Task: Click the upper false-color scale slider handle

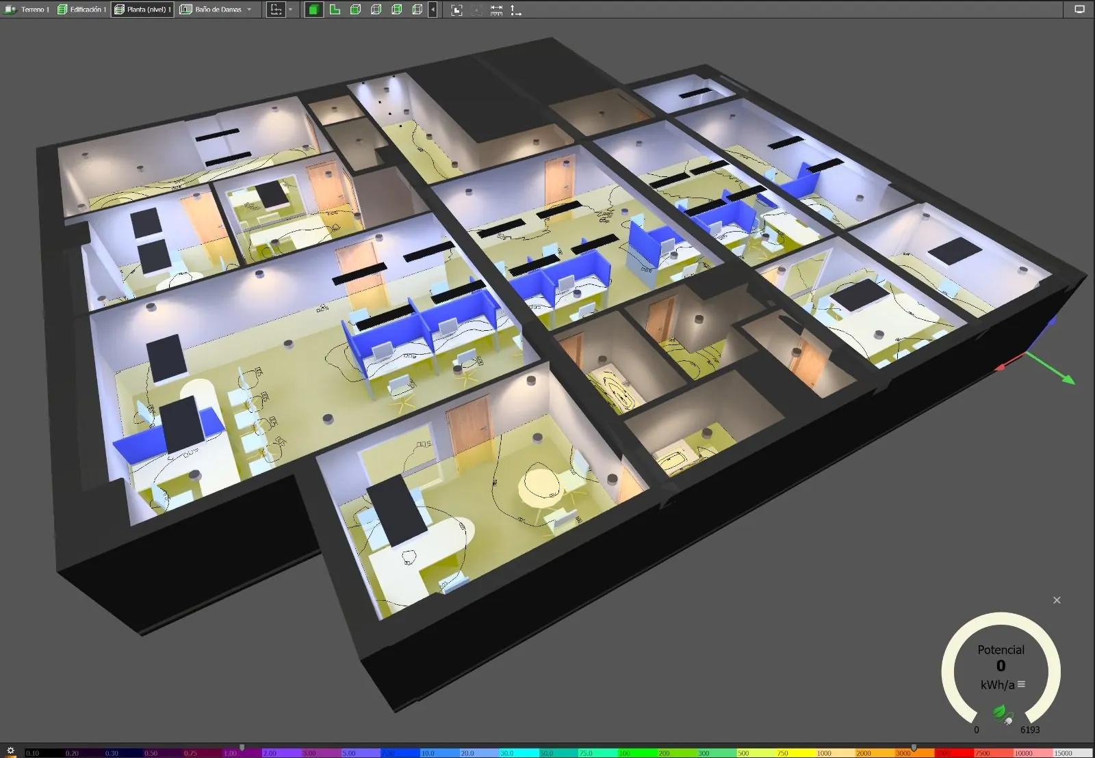Action: [x=914, y=747]
